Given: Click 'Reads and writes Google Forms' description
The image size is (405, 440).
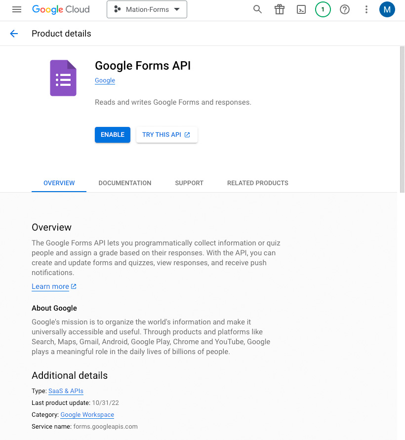Looking at the screenshot, I should click(x=173, y=102).
